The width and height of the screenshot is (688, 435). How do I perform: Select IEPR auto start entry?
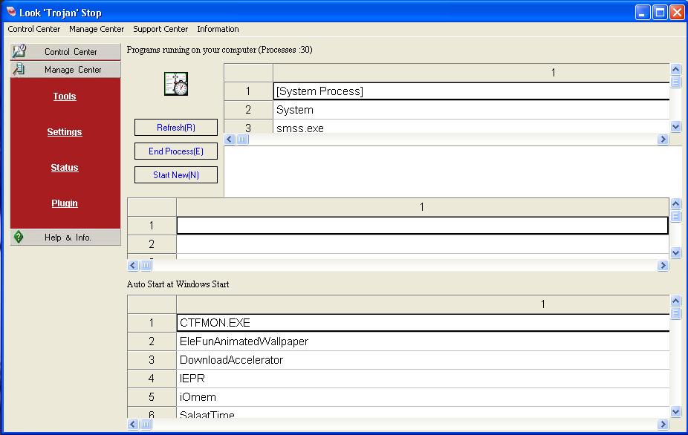point(423,378)
